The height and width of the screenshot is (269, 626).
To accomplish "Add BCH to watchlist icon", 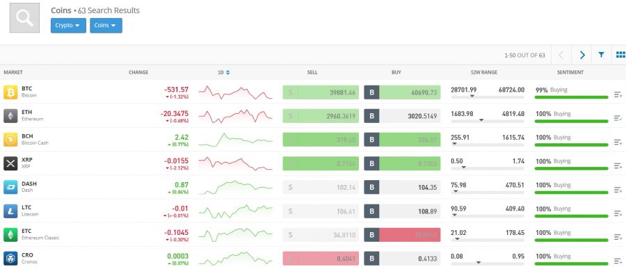I will pyautogui.click(x=618, y=142).
